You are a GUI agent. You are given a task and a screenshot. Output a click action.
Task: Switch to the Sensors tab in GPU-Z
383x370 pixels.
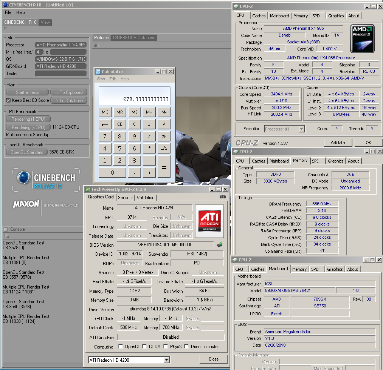tap(125, 197)
